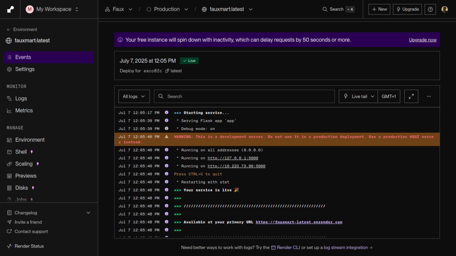Click the "Press CTRL+C to quit" log line

tap(198, 174)
